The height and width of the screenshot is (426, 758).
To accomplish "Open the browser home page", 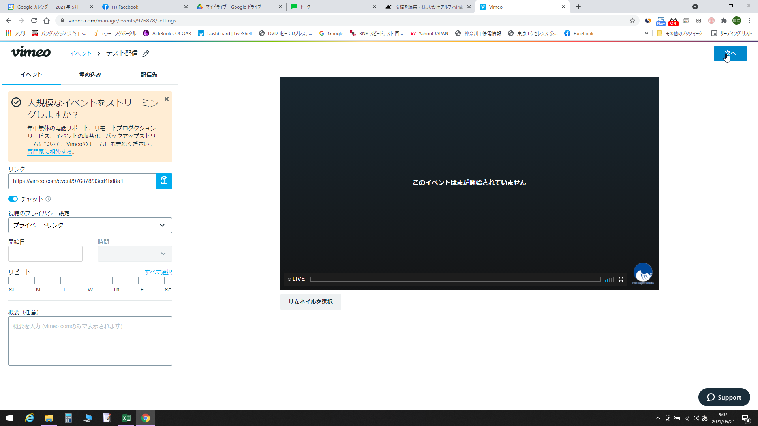I will coord(47,21).
